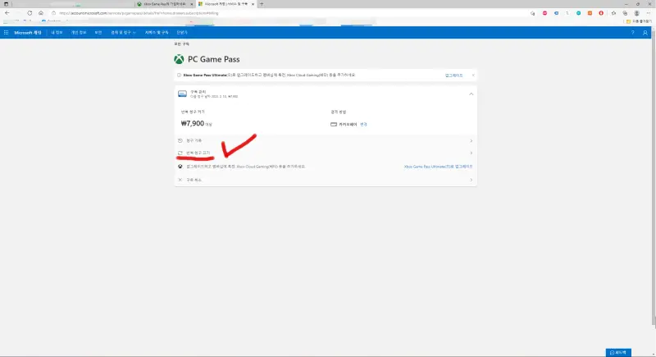Open the 피드백 button at bottom right

click(618, 352)
